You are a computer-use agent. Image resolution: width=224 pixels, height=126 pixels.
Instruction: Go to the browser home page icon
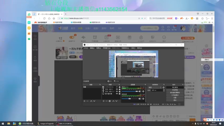coord(49,18)
